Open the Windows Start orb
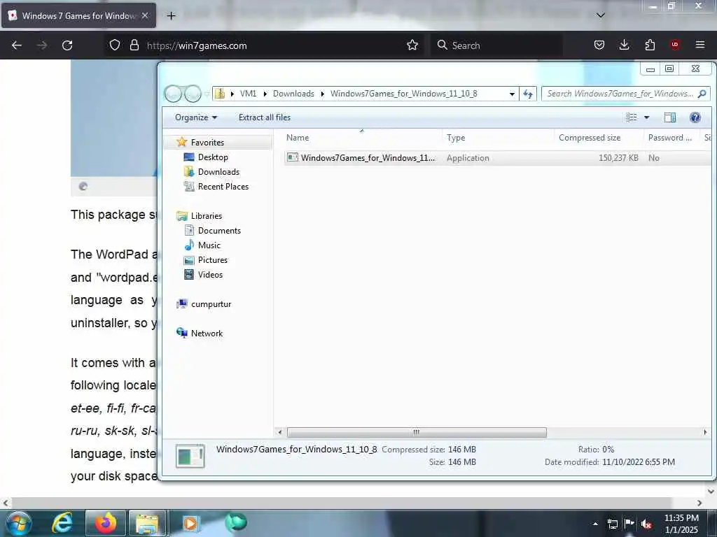This screenshot has height=537, width=717. tap(18, 523)
